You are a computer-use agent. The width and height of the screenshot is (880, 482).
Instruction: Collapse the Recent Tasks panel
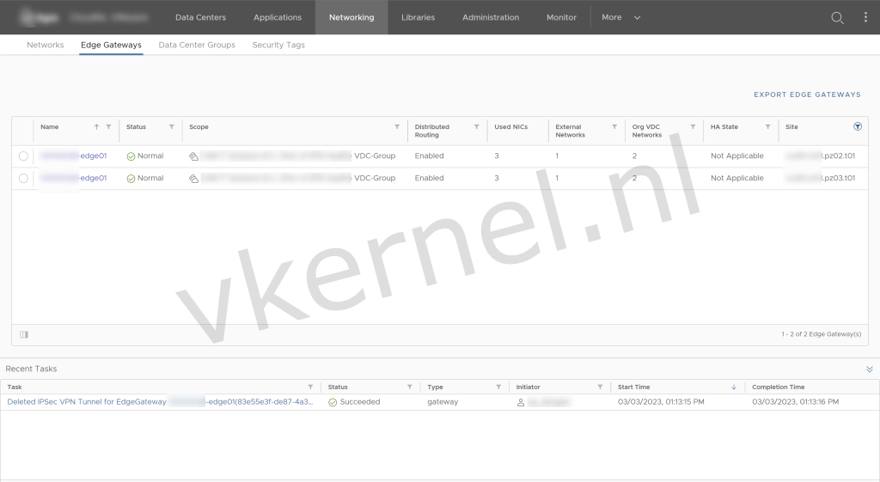click(x=869, y=369)
